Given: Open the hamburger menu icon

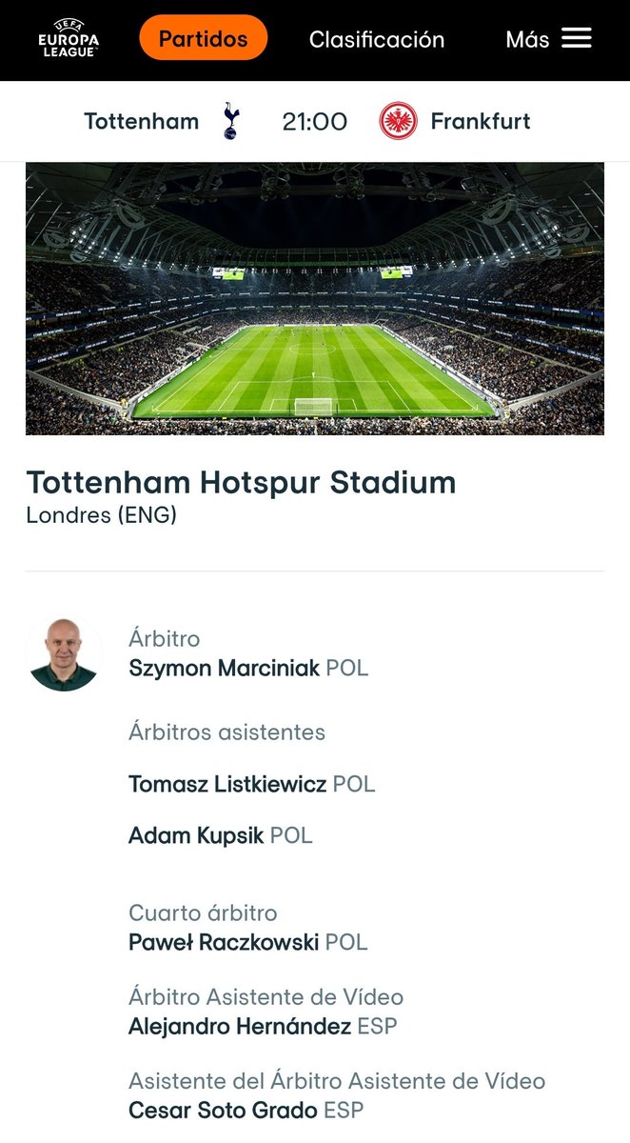Looking at the screenshot, I should pos(576,38).
